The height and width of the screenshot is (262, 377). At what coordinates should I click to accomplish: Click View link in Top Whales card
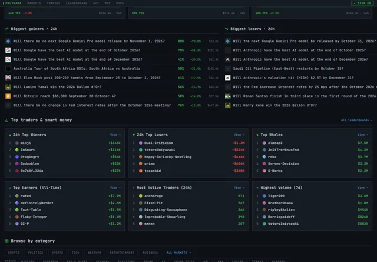pyautogui.click(x=363, y=135)
